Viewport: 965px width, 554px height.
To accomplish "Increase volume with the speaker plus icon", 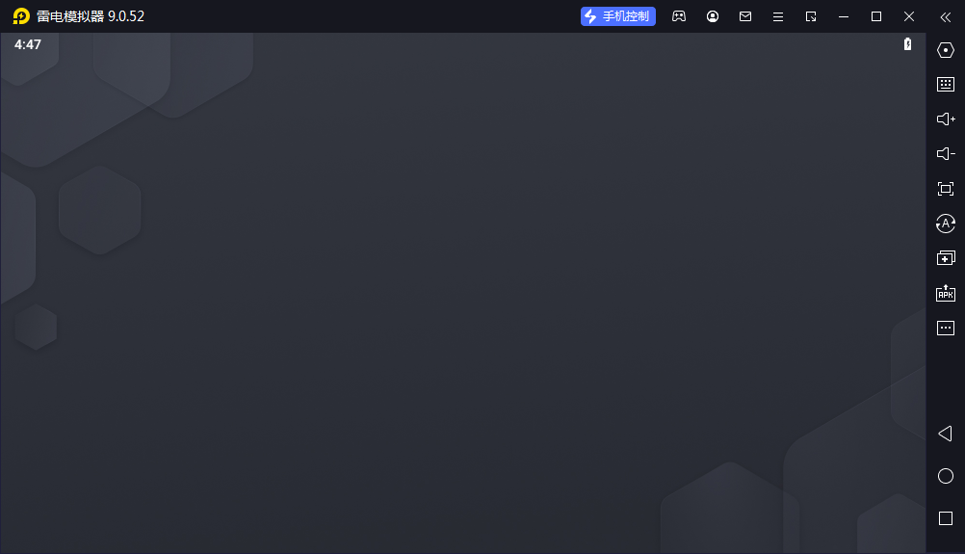I will pos(945,119).
